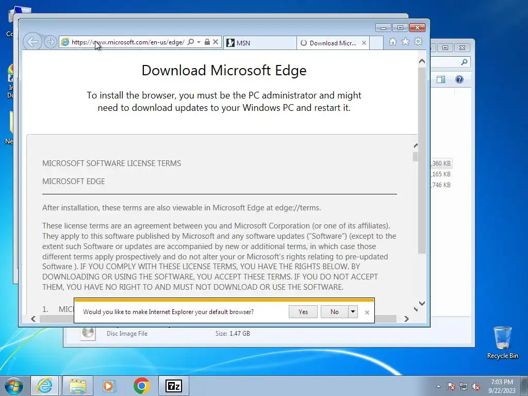Show hidden tray icons arrow

(438, 386)
